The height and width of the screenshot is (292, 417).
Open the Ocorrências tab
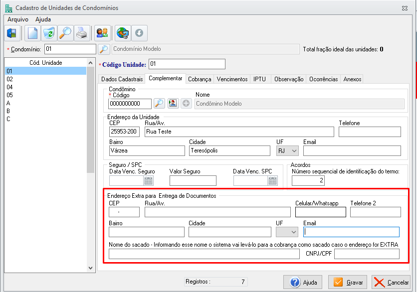click(x=324, y=79)
